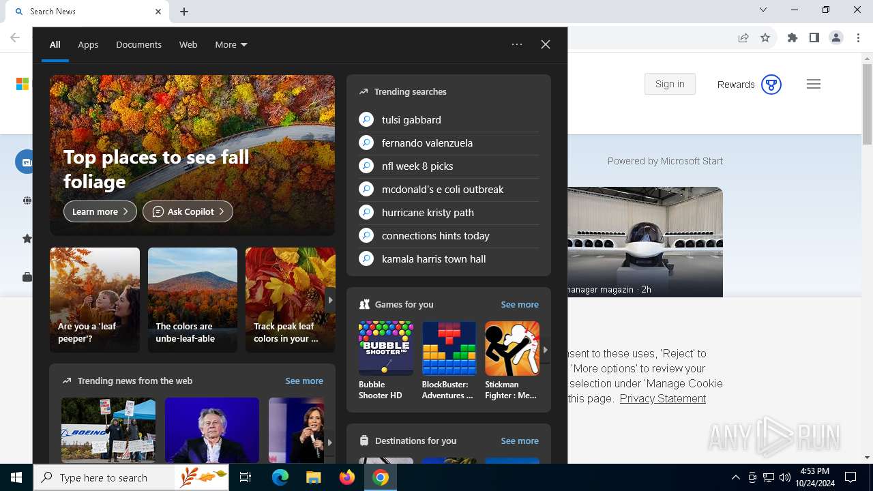
Task: Click Sign in button
Action: (670, 84)
